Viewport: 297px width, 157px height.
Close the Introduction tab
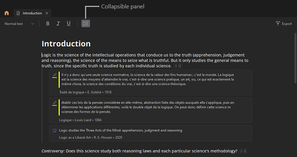point(47,13)
